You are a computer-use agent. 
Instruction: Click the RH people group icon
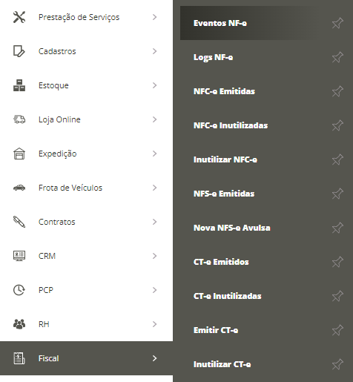[x=19, y=324]
